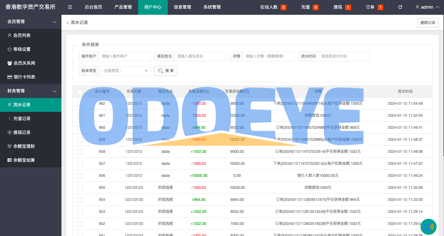Screen dimensions: 444x236
Task: Click 充值 in top bar
Action: pos(305,7)
